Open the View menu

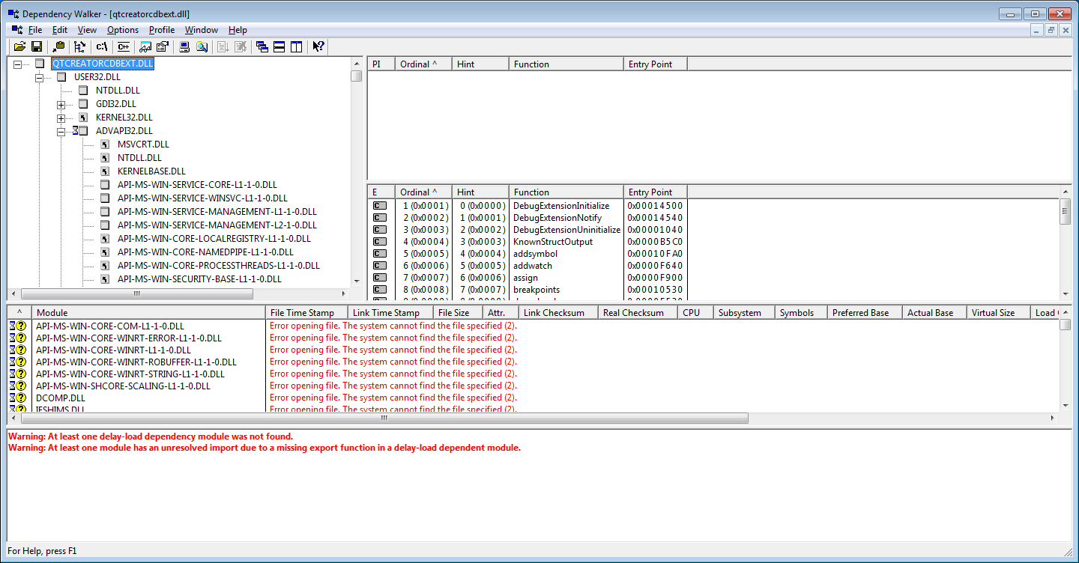(87, 30)
